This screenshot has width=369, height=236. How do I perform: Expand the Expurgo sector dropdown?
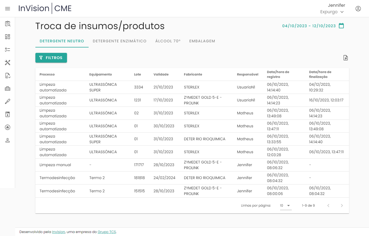click(332, 12)
